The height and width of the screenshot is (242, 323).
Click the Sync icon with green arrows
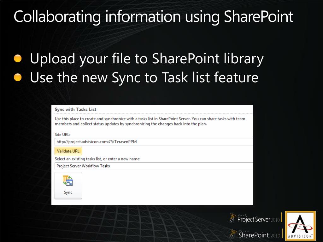point(68,181)
